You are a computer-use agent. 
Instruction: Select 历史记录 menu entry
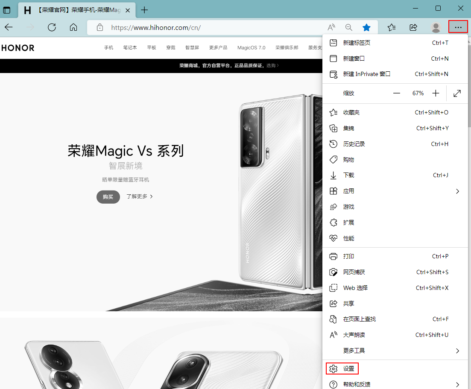(x=354, y=144)
